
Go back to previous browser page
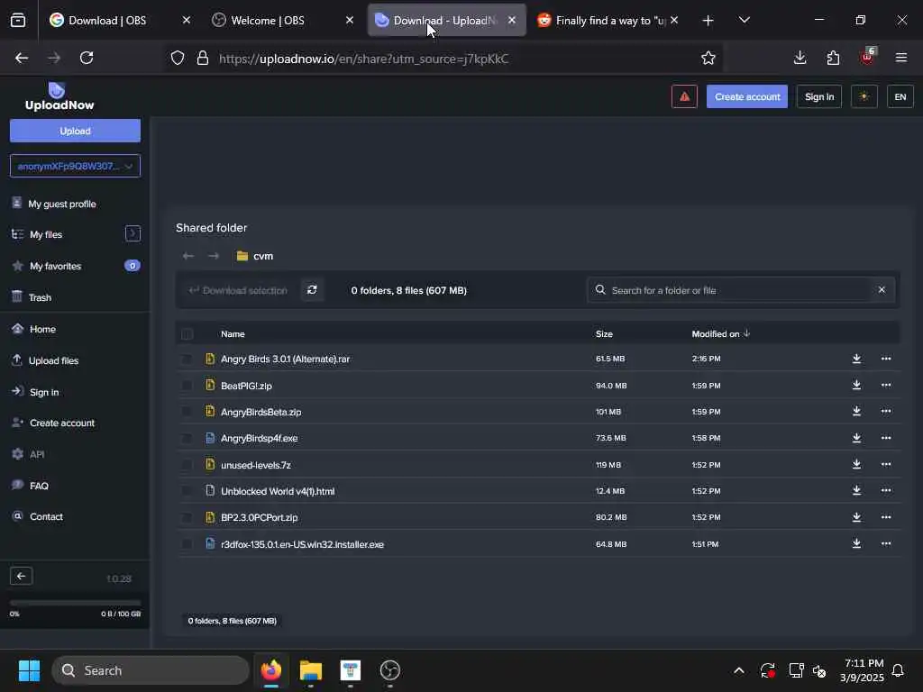pos(22,58)
